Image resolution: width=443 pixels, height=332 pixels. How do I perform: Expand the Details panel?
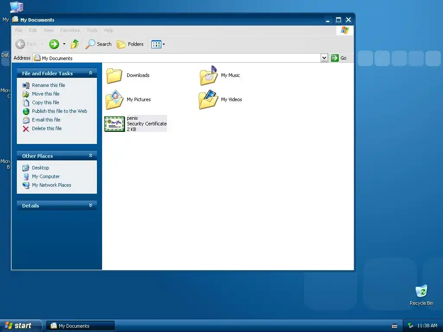click(x=90, y=205)
